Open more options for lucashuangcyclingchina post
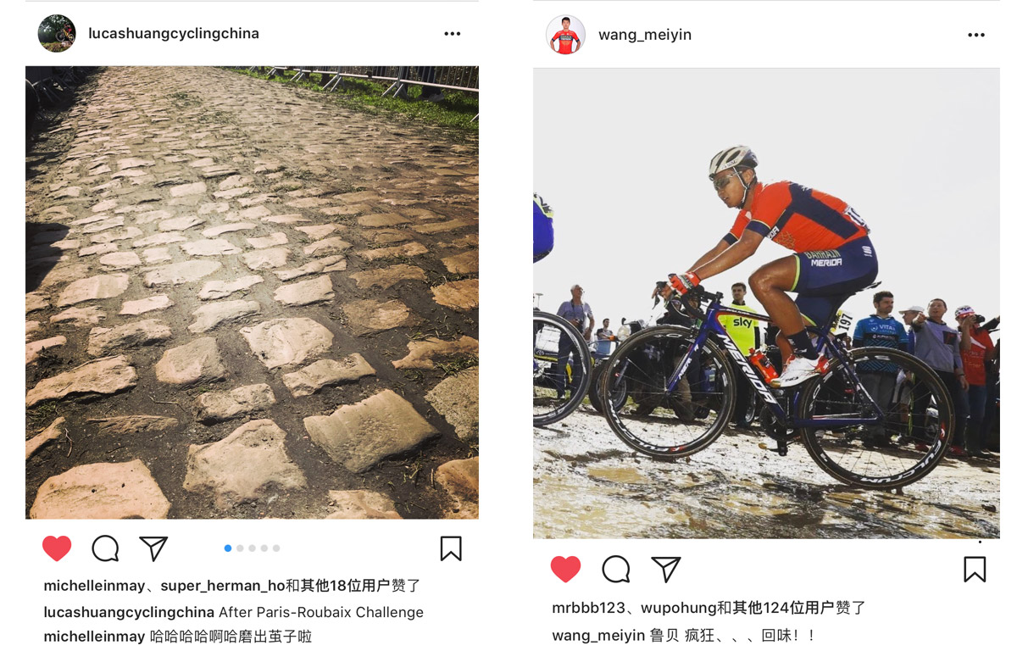This screenshot has width=1017, height=651. click(x=453, y=34)
